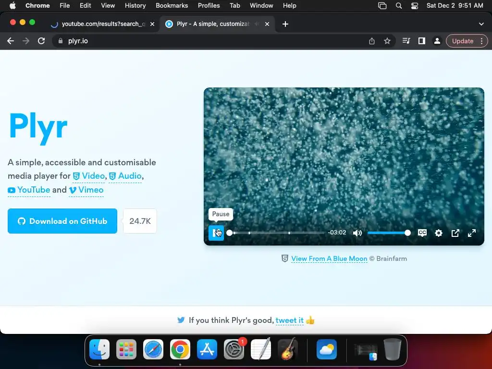Expand the tab search chevron
492x369 pixels.
pos(481,24)
